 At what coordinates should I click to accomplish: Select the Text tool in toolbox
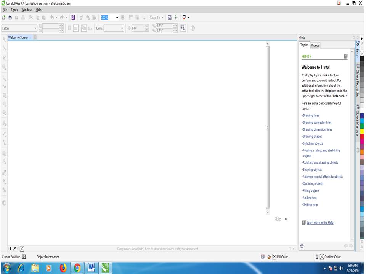4,123
